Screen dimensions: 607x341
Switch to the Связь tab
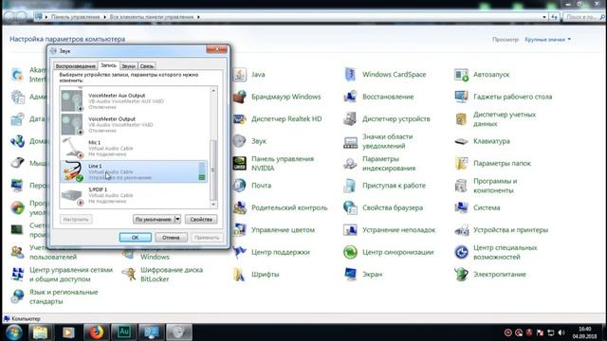click(147, 66)
